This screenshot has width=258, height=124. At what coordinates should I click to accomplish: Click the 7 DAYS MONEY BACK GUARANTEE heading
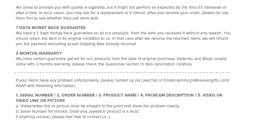point(51,28)
